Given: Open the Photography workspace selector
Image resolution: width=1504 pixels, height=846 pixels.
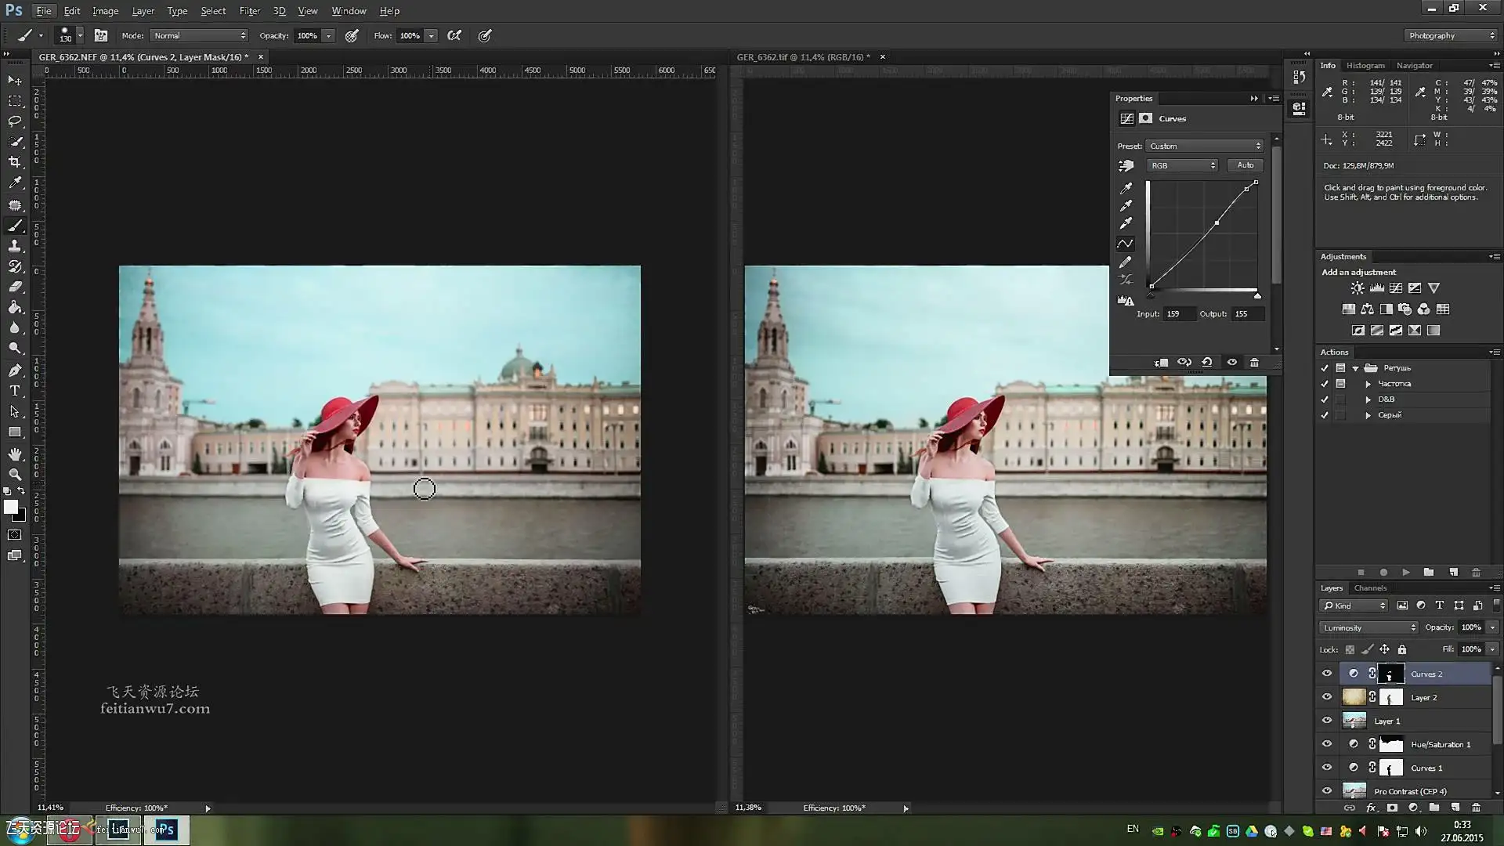Looking at the screenshot, I should tap(1451, 36).
